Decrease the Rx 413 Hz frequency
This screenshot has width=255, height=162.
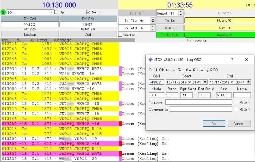(x=153, y=30)
